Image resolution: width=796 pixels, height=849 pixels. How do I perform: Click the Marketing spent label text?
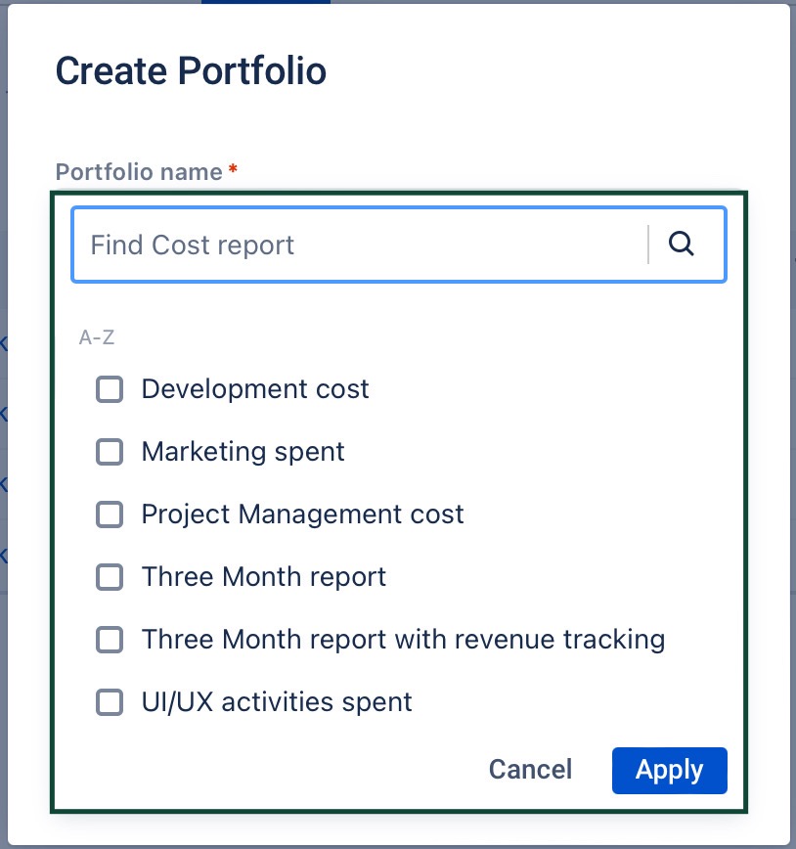243,452
